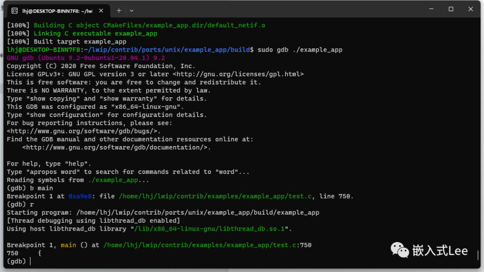This screenshot has height=272, width=484.
Task: Click the breakpoint address 0xa9e8
Action: [x=80, y=196]
